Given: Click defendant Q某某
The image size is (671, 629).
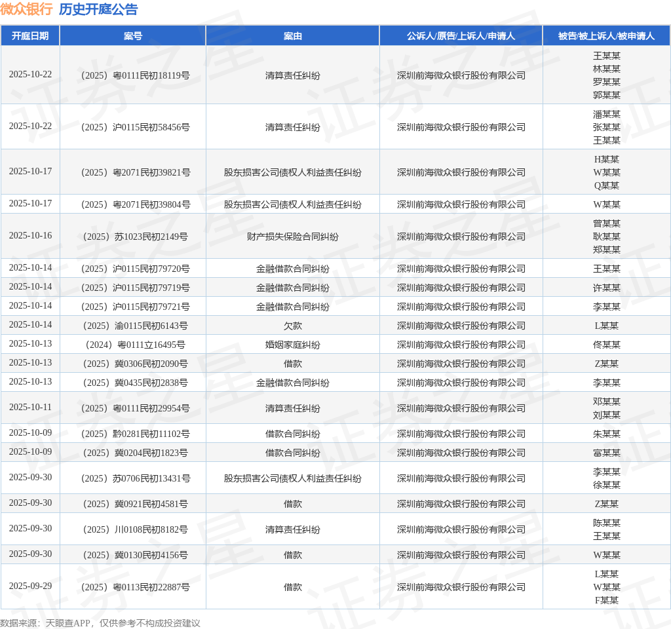Looking at the screenshot, I should click(x=606, y=185).
